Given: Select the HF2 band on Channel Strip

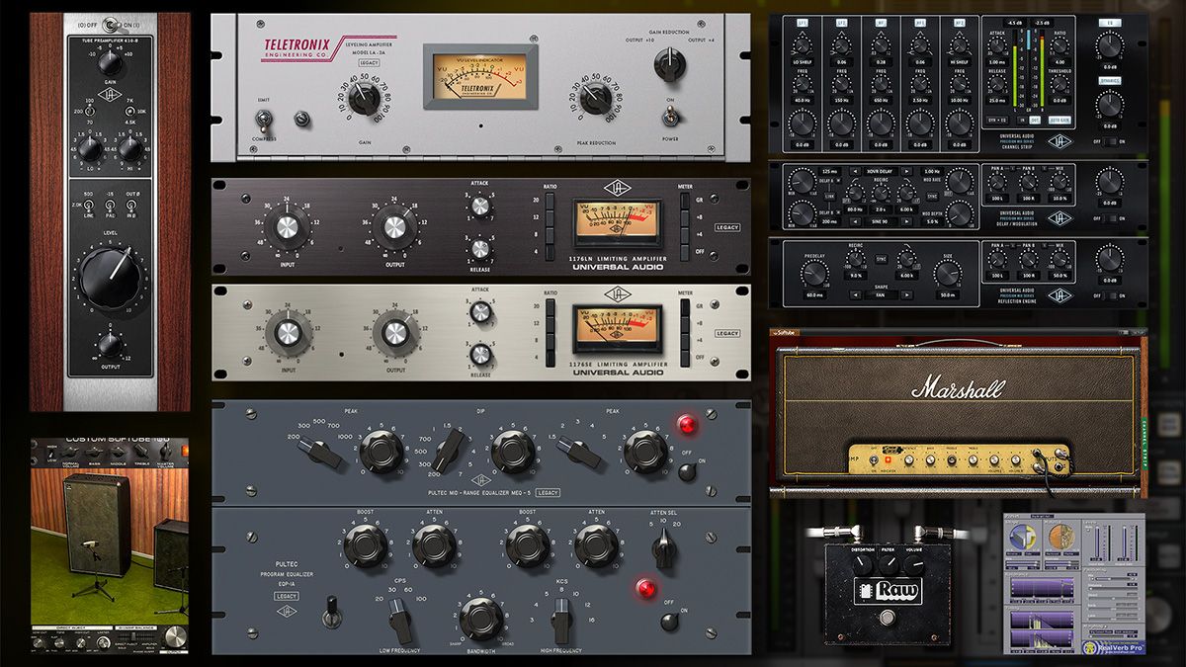Looking at the screenshot, I should (958, 21).
